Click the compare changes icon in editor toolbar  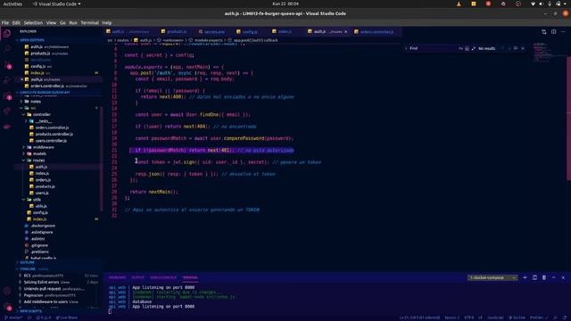(544, 32)
